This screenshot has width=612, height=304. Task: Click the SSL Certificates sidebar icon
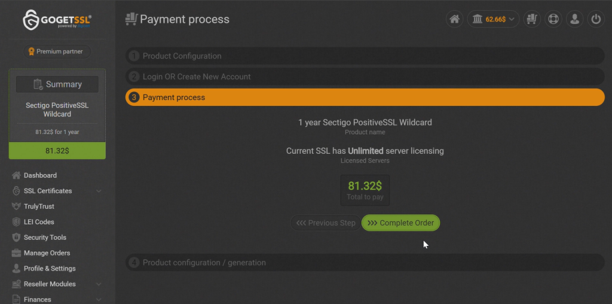coord(16,191)
